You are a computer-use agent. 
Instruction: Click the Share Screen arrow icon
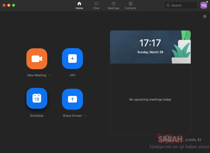tap(72, 99)
